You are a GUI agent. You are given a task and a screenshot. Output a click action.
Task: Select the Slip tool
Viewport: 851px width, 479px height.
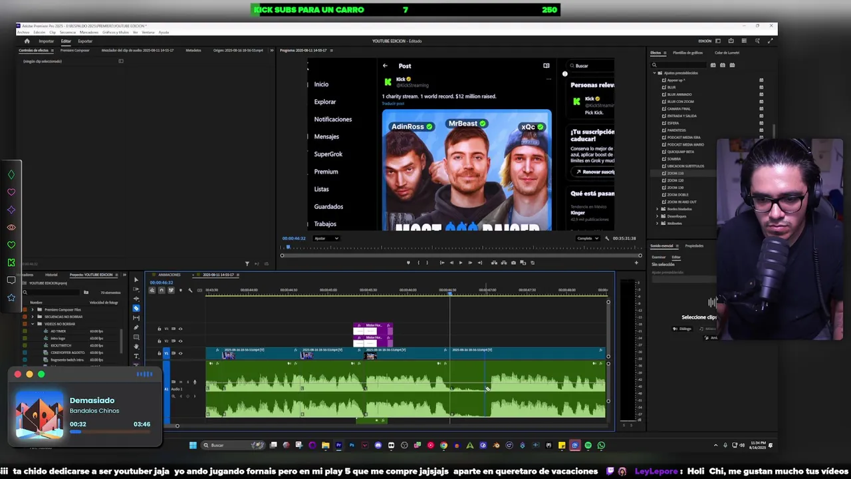[x=136, y=318]
